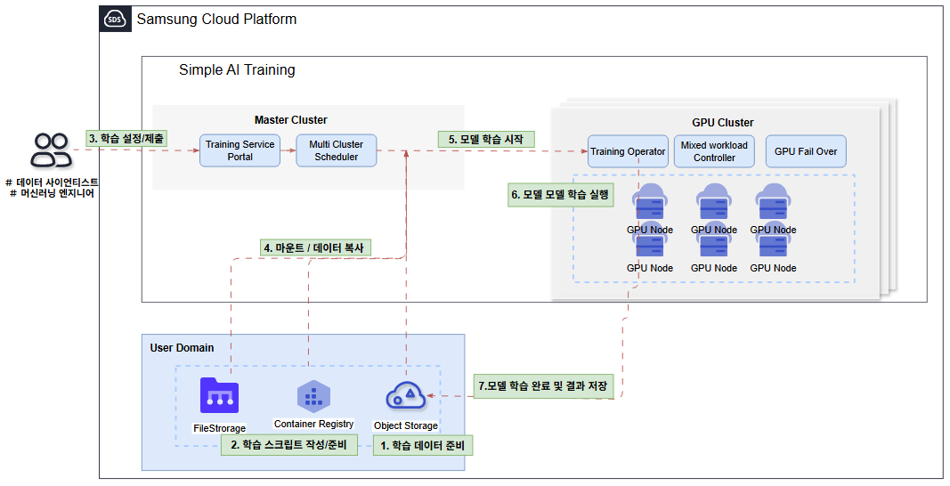
Task: Click the FileStorage folder icon
Action: (x=219, y=395)
